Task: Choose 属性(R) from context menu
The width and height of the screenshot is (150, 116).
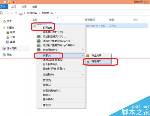Action: tap(61, 105)
